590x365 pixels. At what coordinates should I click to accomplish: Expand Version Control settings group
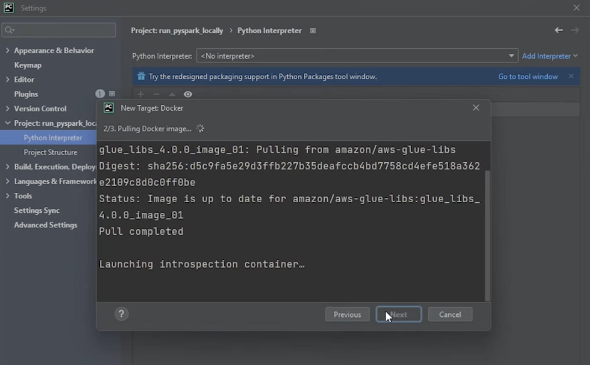pos(7,109)
